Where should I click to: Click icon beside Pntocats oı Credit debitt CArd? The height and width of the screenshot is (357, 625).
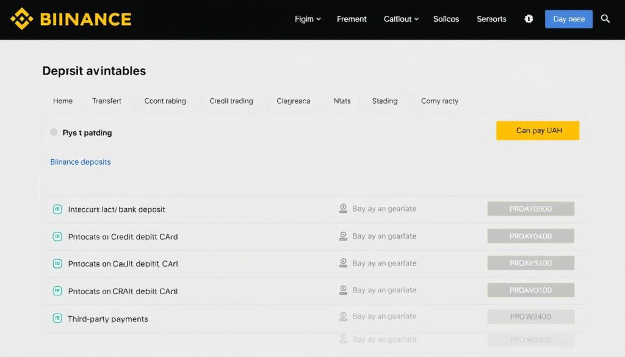pos(57,237)
